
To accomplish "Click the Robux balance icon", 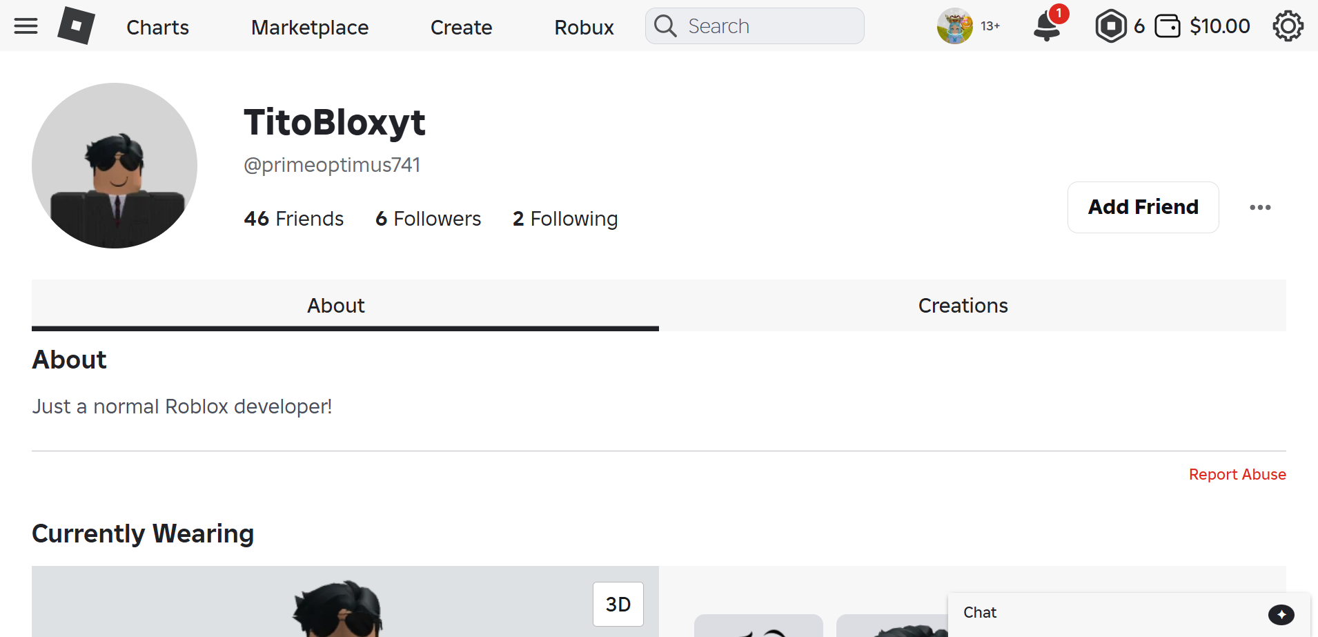I will pyautogui.click(x=1111, y=26).
